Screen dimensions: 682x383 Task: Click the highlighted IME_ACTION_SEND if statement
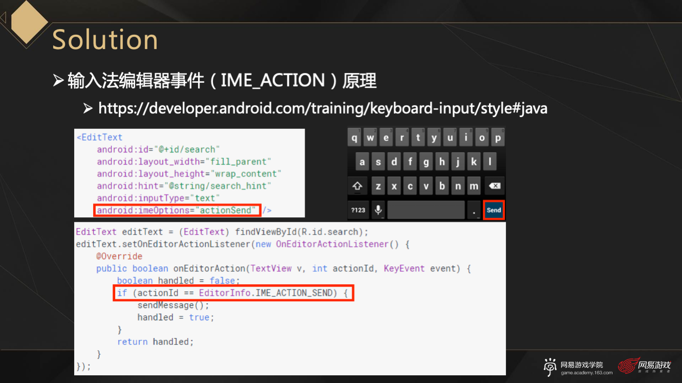coord(233,293)
